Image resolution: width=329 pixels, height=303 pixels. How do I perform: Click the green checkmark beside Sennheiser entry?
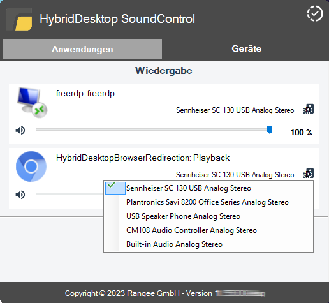(x=112, y=185)
